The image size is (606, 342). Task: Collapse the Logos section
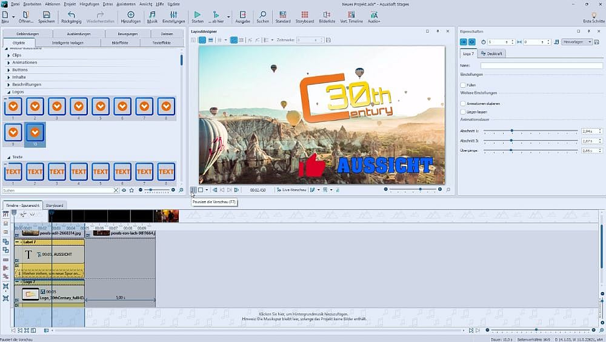pos(9,92)
